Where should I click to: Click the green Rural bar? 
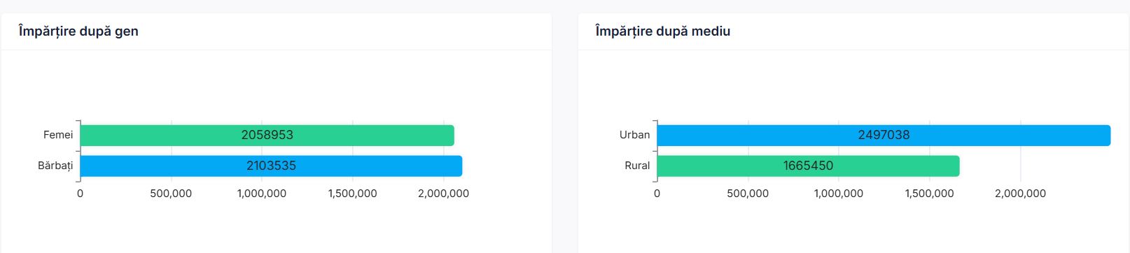coord(808,166)
